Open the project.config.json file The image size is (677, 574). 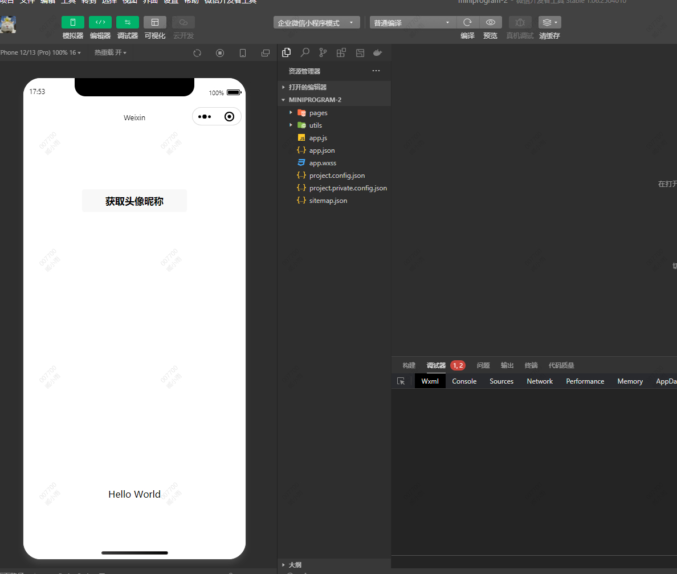click(334, 176)
